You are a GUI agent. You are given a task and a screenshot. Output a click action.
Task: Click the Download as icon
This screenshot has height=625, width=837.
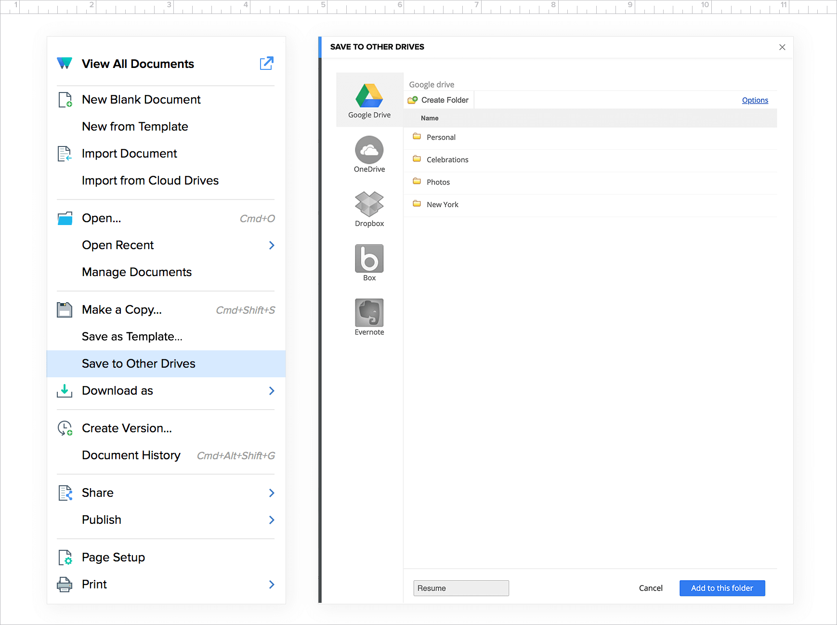click(x=65, y=390)
